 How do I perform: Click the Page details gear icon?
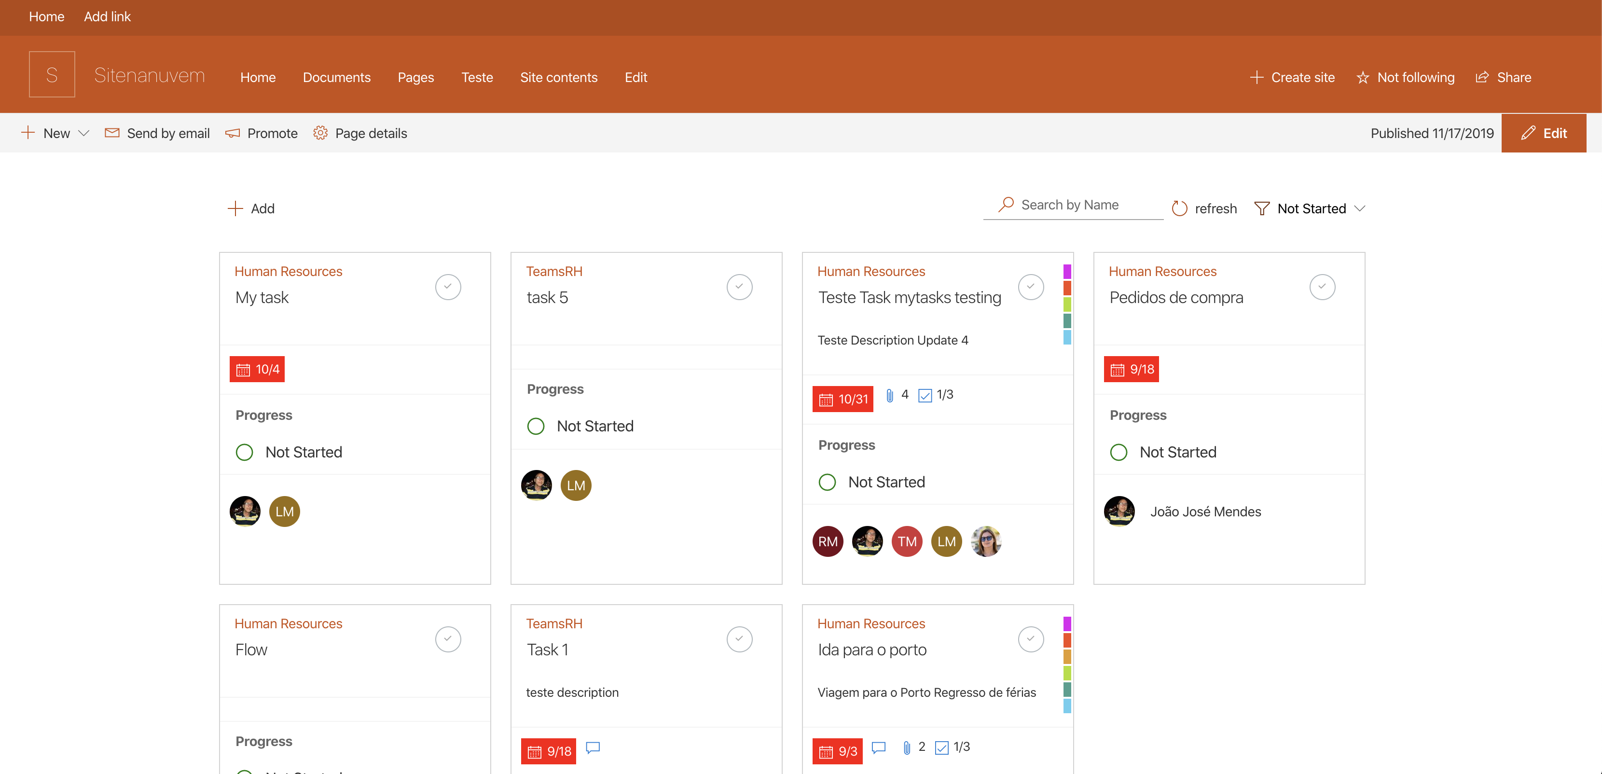tap(320, 133)
